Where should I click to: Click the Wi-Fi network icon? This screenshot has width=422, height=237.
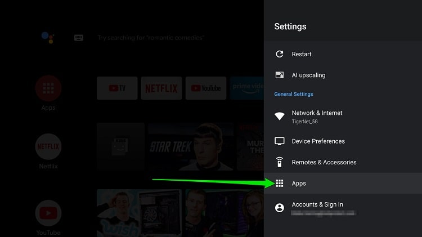(x=279, y=117)
